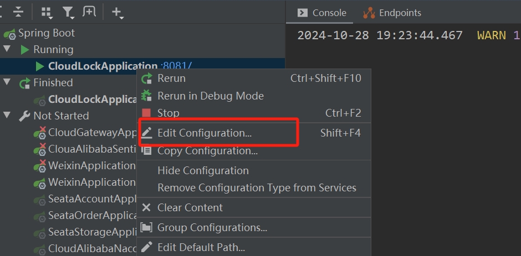Choose Rerun in Debug Mode
Screen dimensions: 521x256
pos(210,96)
